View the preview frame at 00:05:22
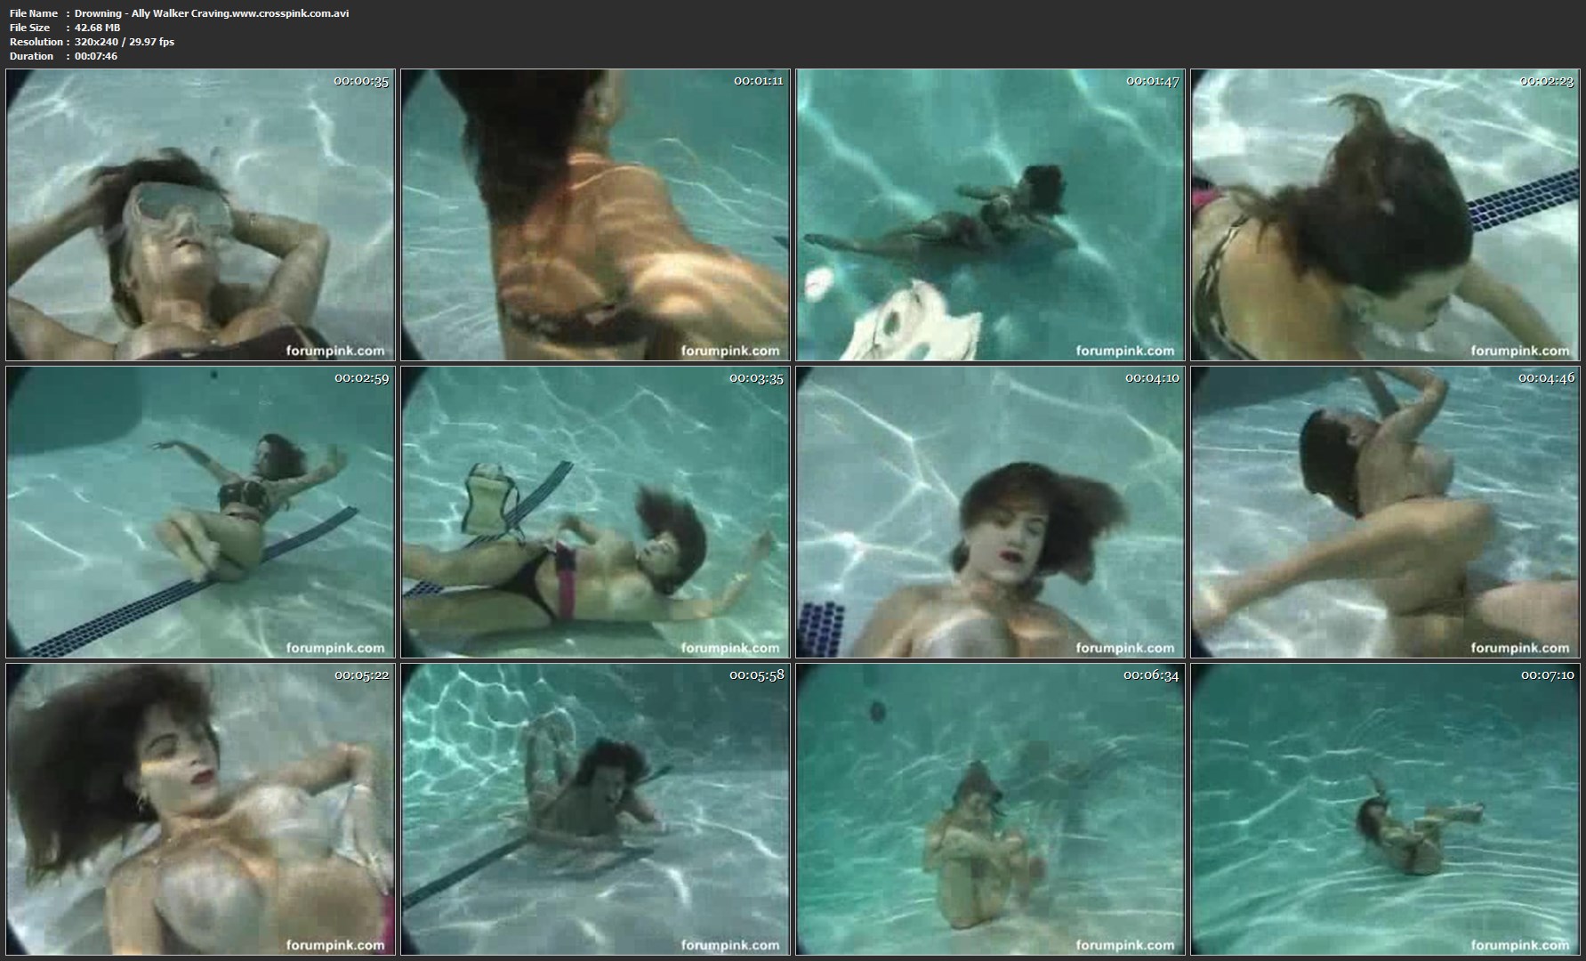 click(200, 809)
